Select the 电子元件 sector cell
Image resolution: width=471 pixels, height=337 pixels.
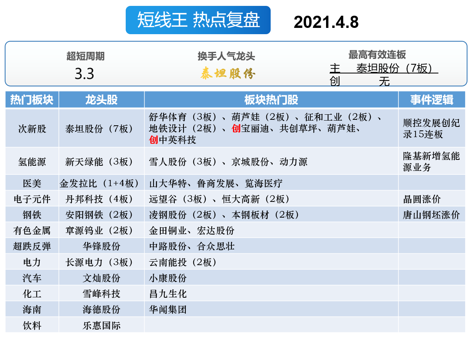tap(32, 199)
